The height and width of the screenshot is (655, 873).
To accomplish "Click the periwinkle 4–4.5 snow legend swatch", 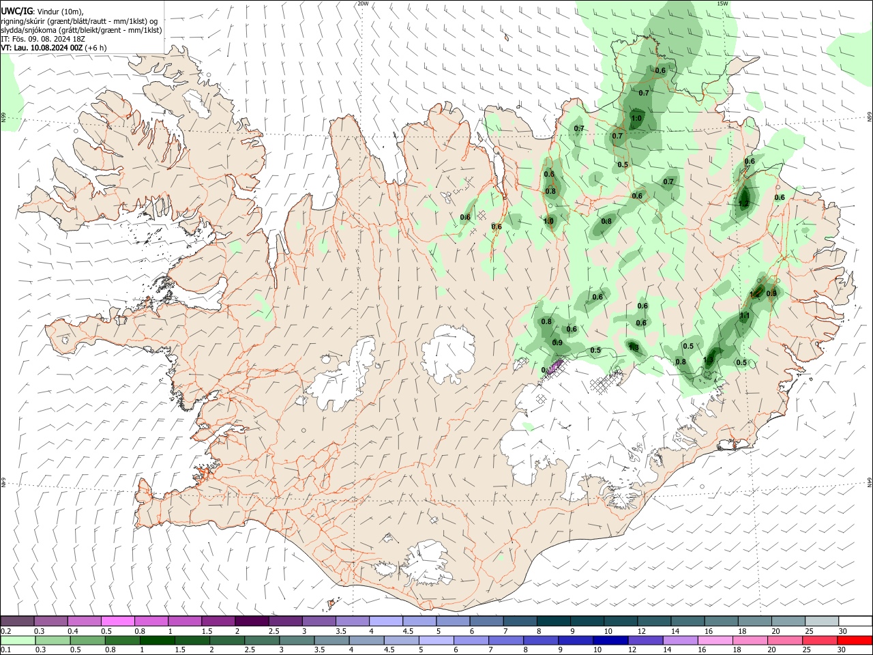I will click(386, 621).
